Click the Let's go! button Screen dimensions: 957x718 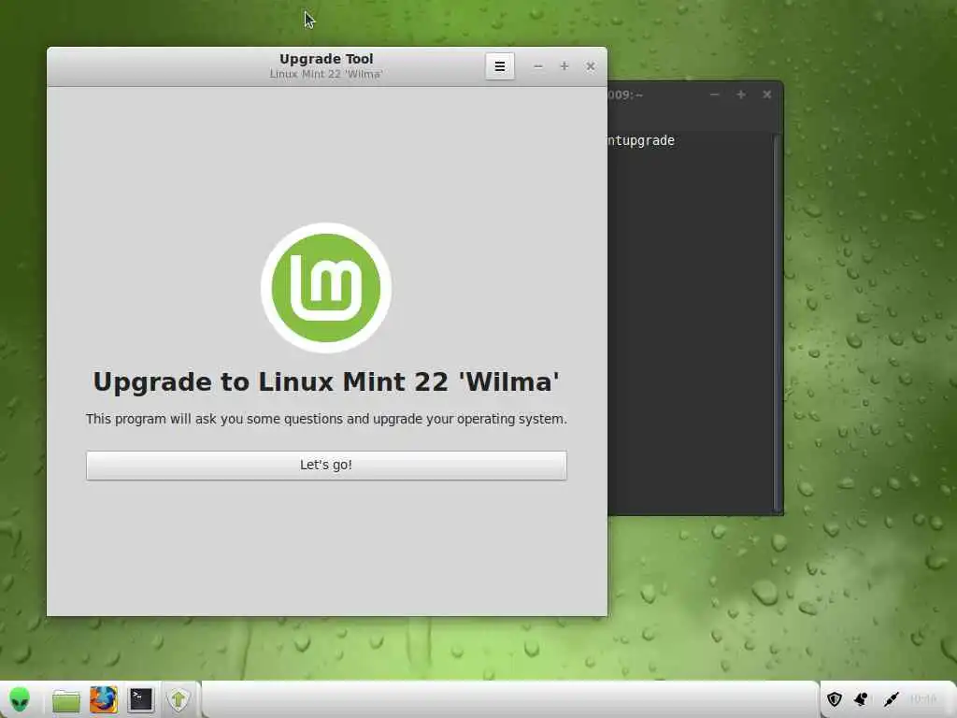click(x=326, y=466)
